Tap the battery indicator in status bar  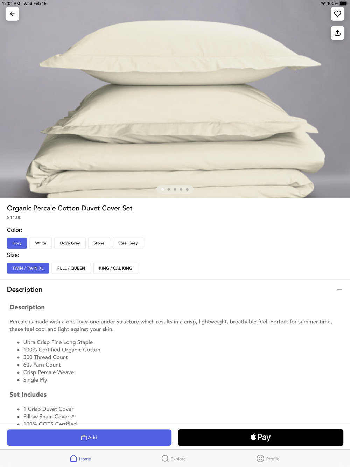tap(343, 4)
